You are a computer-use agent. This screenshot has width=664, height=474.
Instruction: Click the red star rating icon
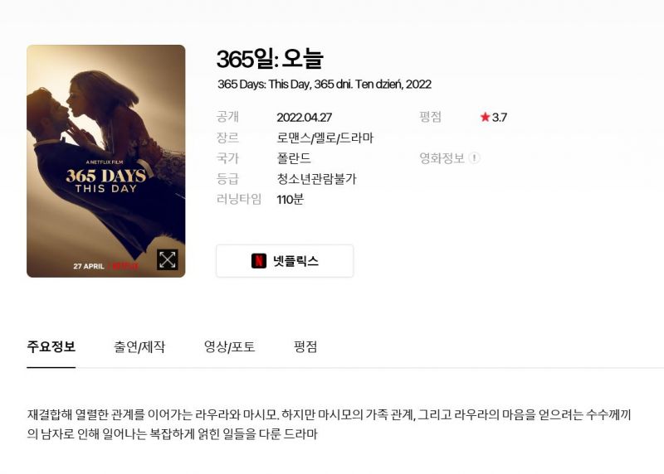(x=485, y=117)
